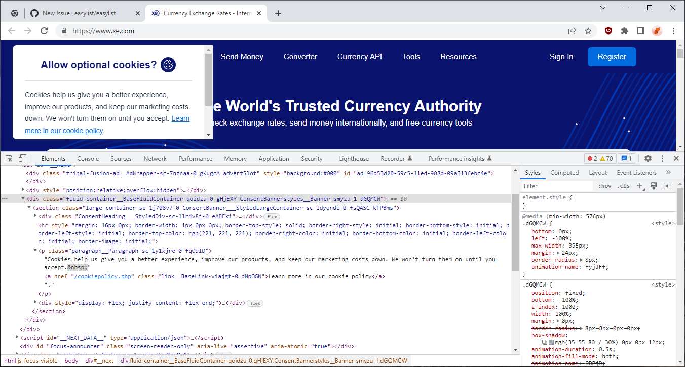Open the Issues panel via message badge
685x367 pixels.
pyautogui.click(x=627, y=158)
